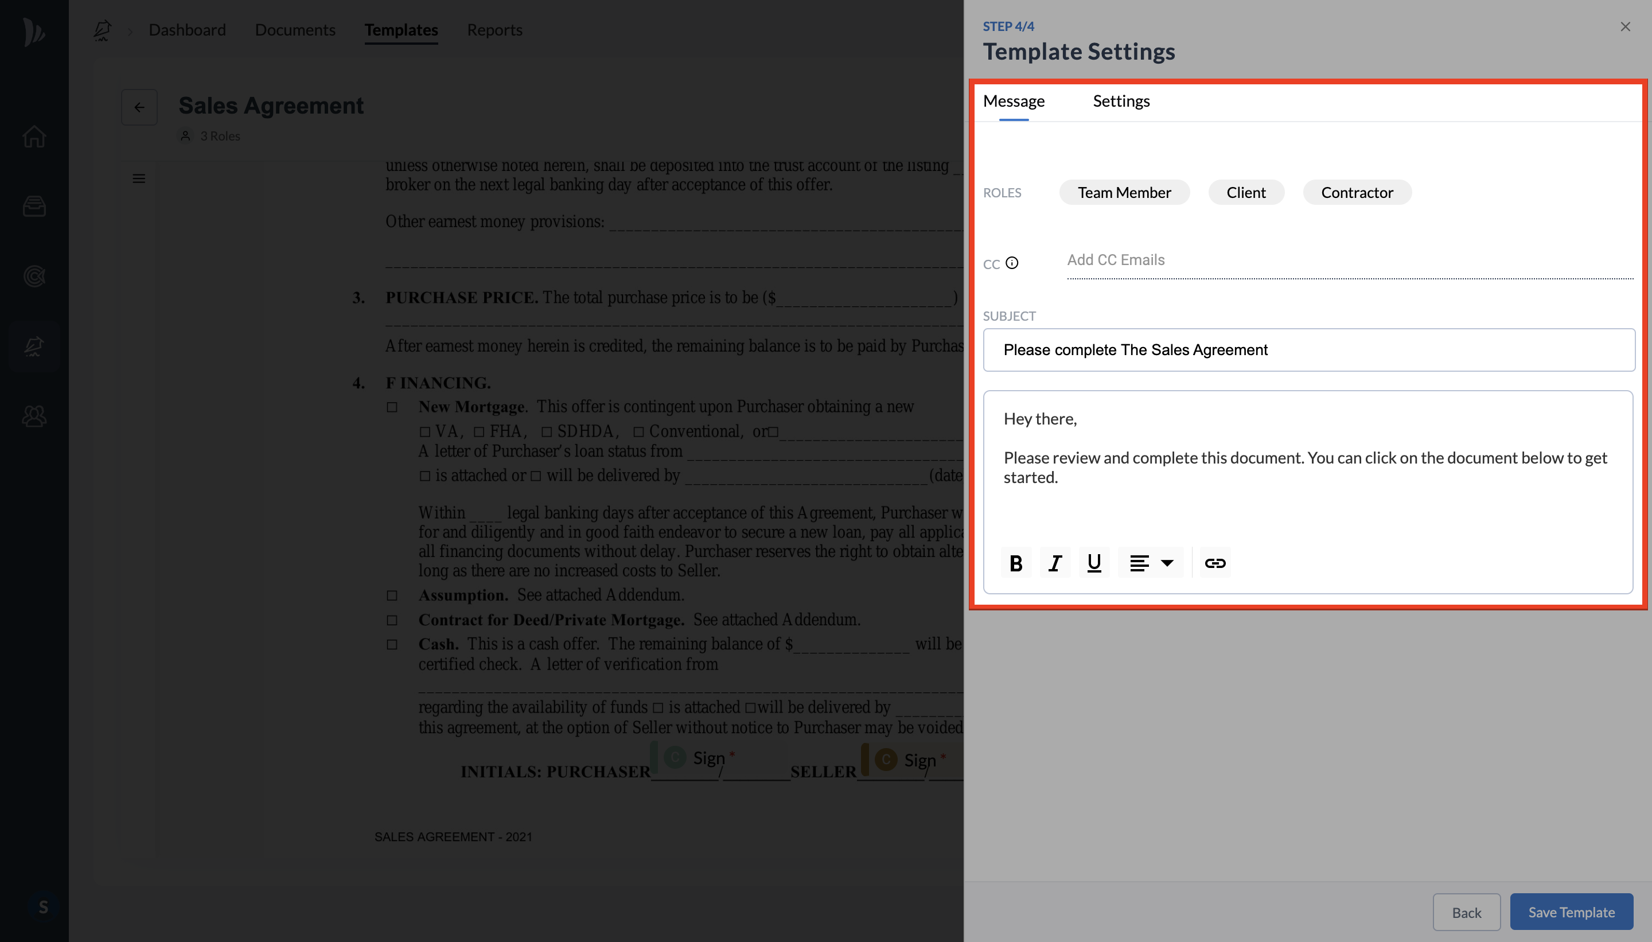Open the text alignment dropdown
1652x942 pixels.
coord(1151,563)
